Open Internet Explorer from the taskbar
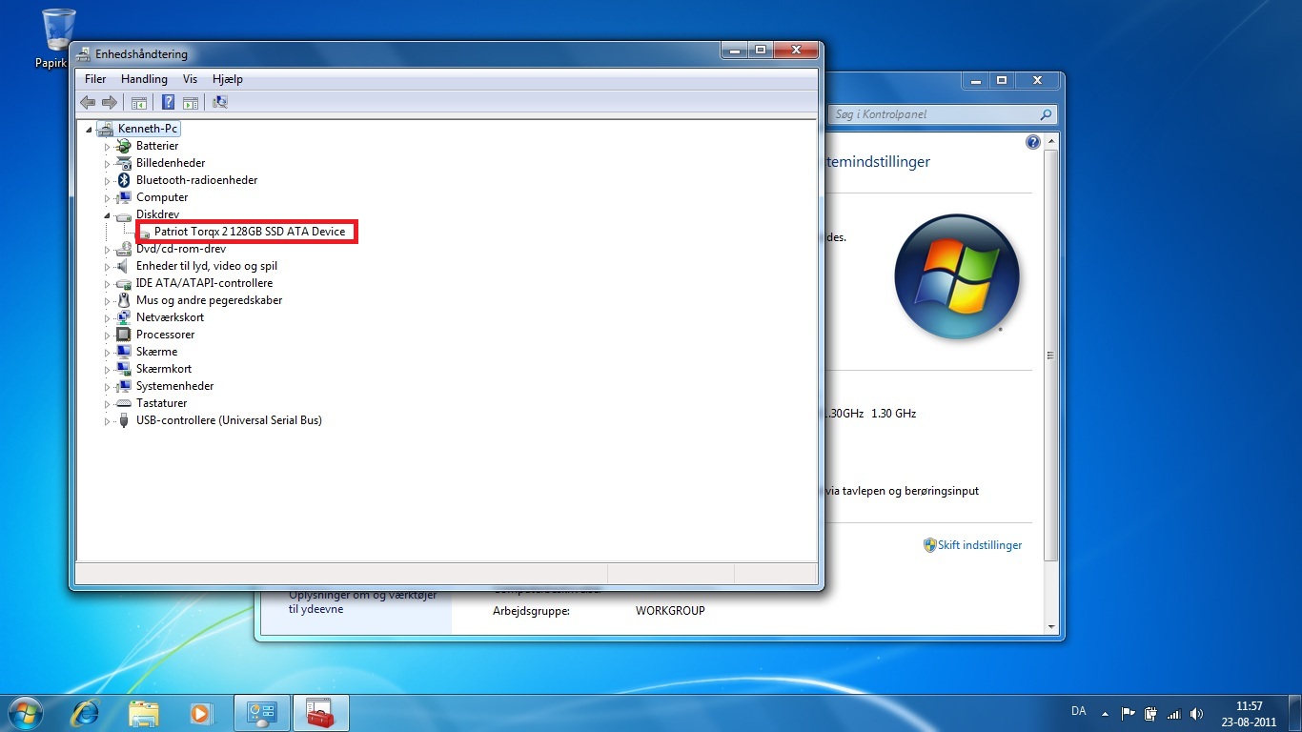Screen dimensions: 1302x732 [x=86, y=713]
